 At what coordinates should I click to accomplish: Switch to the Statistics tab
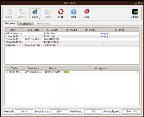pos(26,24)
